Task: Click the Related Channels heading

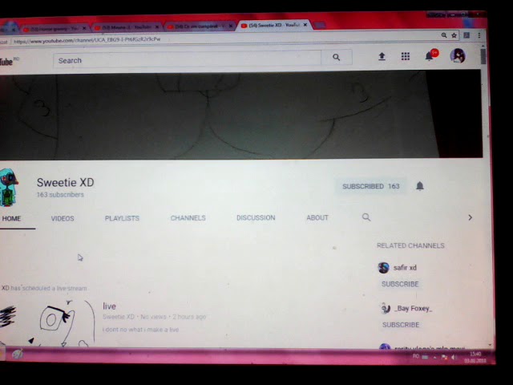Action: pos(410,245)
